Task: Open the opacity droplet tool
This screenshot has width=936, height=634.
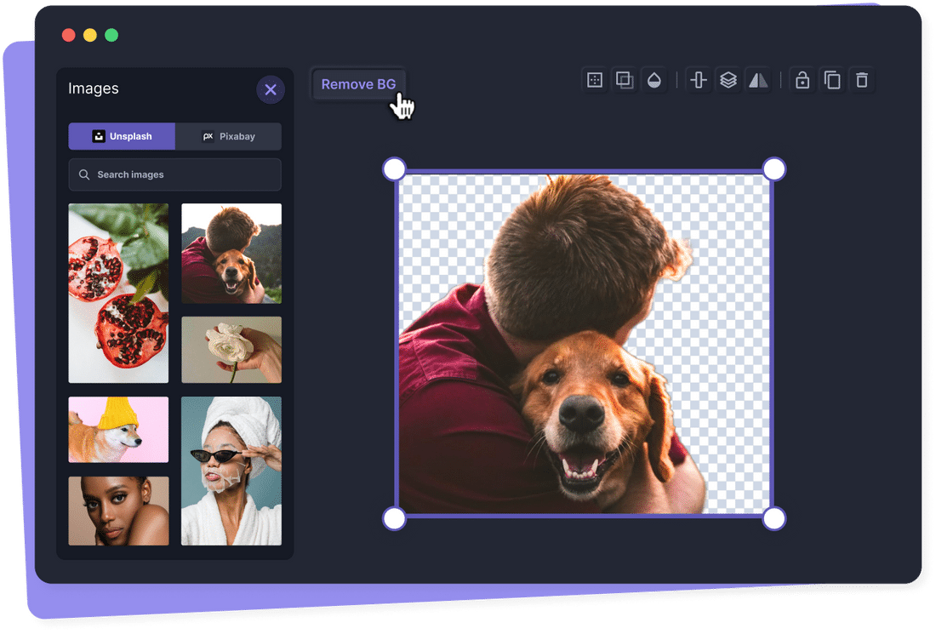Action: click(653, 80)
